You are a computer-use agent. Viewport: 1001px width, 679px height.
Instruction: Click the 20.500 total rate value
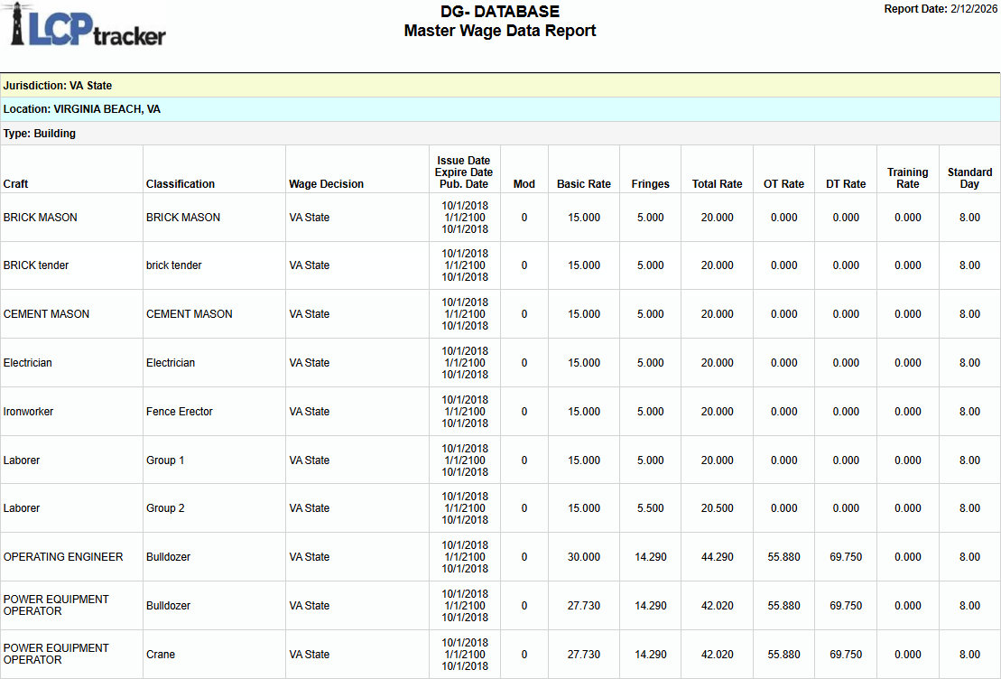click(718, 507)
